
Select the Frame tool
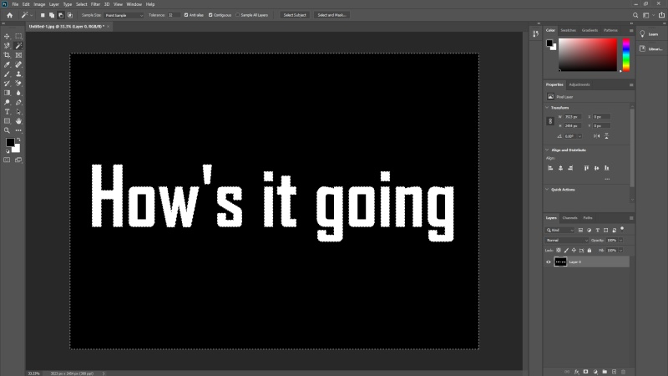pos(18,55)
